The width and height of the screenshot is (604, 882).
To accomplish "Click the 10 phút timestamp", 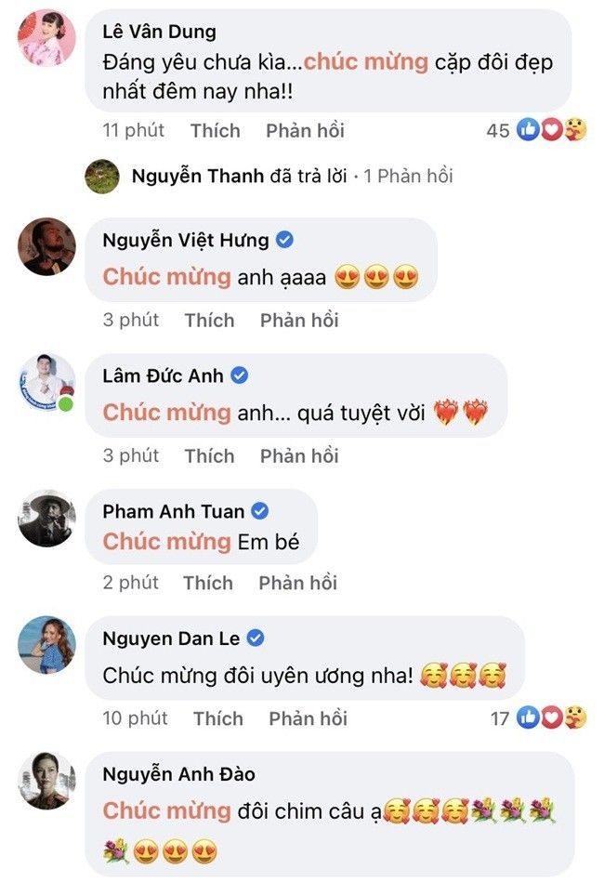I will coord(135,718).
